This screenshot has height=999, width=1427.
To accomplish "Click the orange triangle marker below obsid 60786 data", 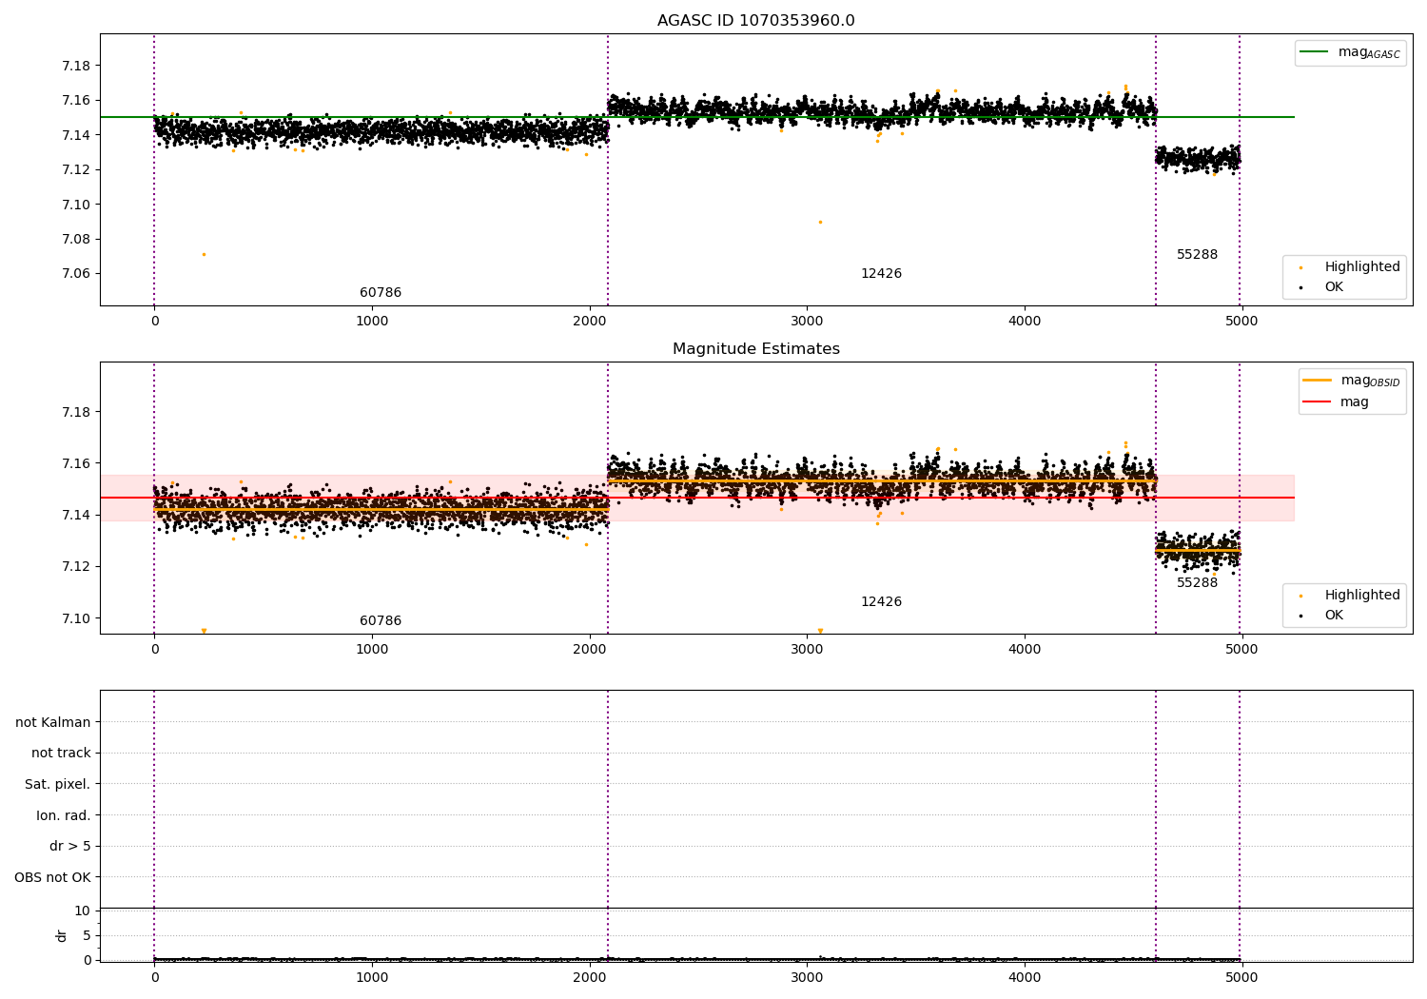I will [x=204, y=631].
